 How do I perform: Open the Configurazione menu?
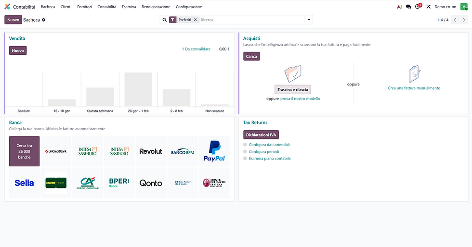coord(189,7)
